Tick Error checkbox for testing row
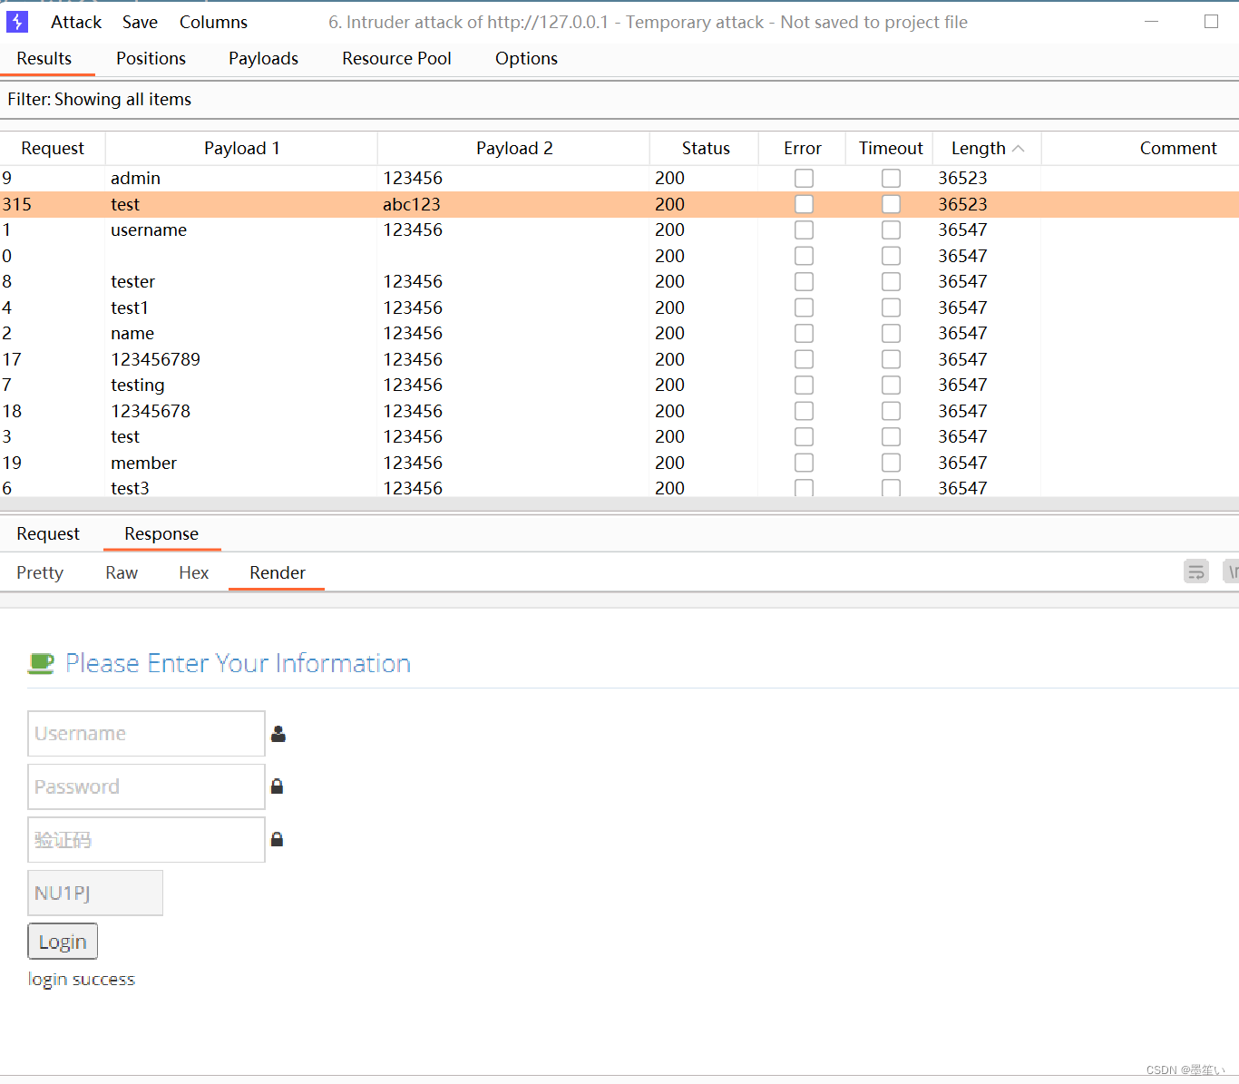The height and width of the screenshot is (1084, 1239). point(804,386)
